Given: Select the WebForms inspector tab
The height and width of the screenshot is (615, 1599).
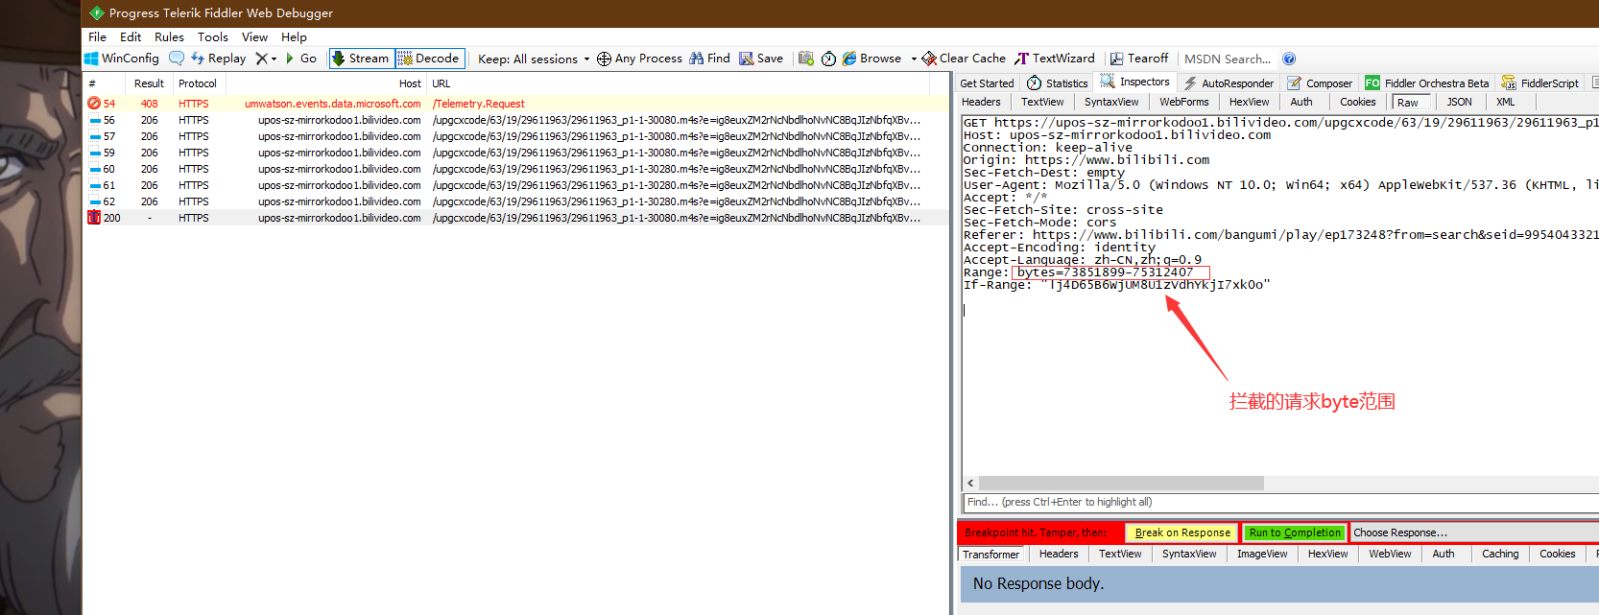Looking at the screenshot, I should [1184, 102].
